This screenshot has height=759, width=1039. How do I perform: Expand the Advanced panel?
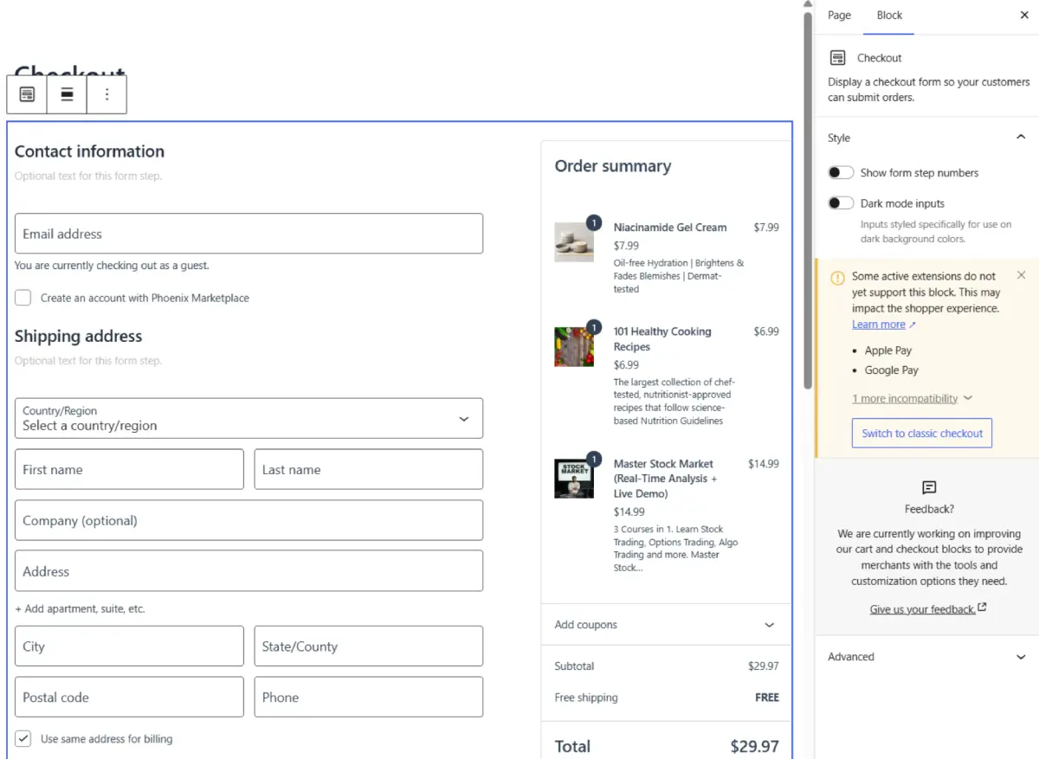point(926,657)
